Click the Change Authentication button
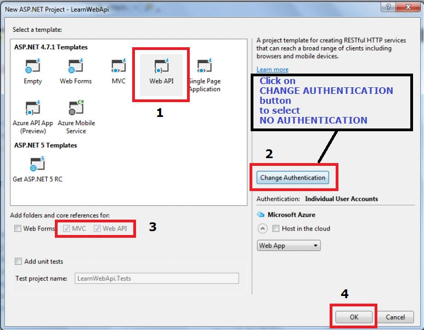Viewport: 424px width, 330px height. 292,177
